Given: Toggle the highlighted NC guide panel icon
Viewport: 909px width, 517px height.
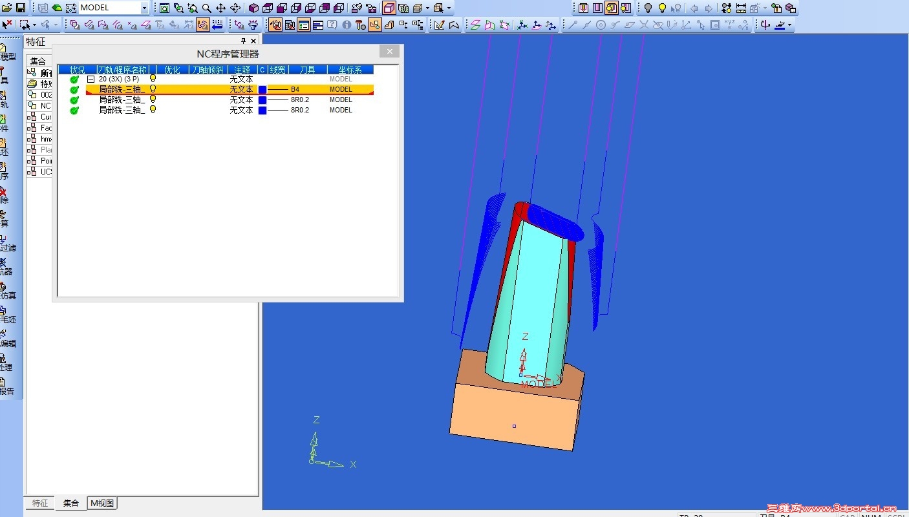Looking at the screenshot, I should [x=274, y=25].
